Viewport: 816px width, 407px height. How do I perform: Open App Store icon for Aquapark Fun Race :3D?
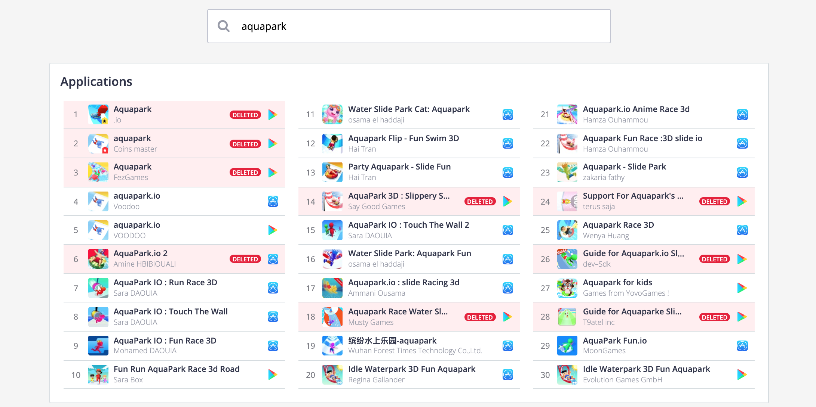pyautogui.click(x=742, y=143)
